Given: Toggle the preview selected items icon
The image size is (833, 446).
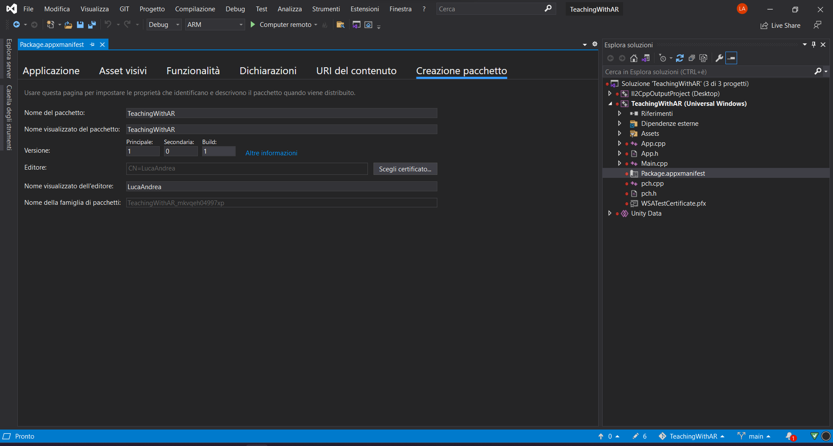Looking at the screenshot, I should (731, 58).
